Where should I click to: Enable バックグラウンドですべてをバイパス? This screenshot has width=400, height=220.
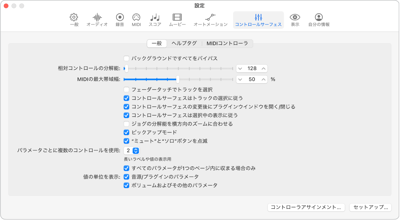126,58
